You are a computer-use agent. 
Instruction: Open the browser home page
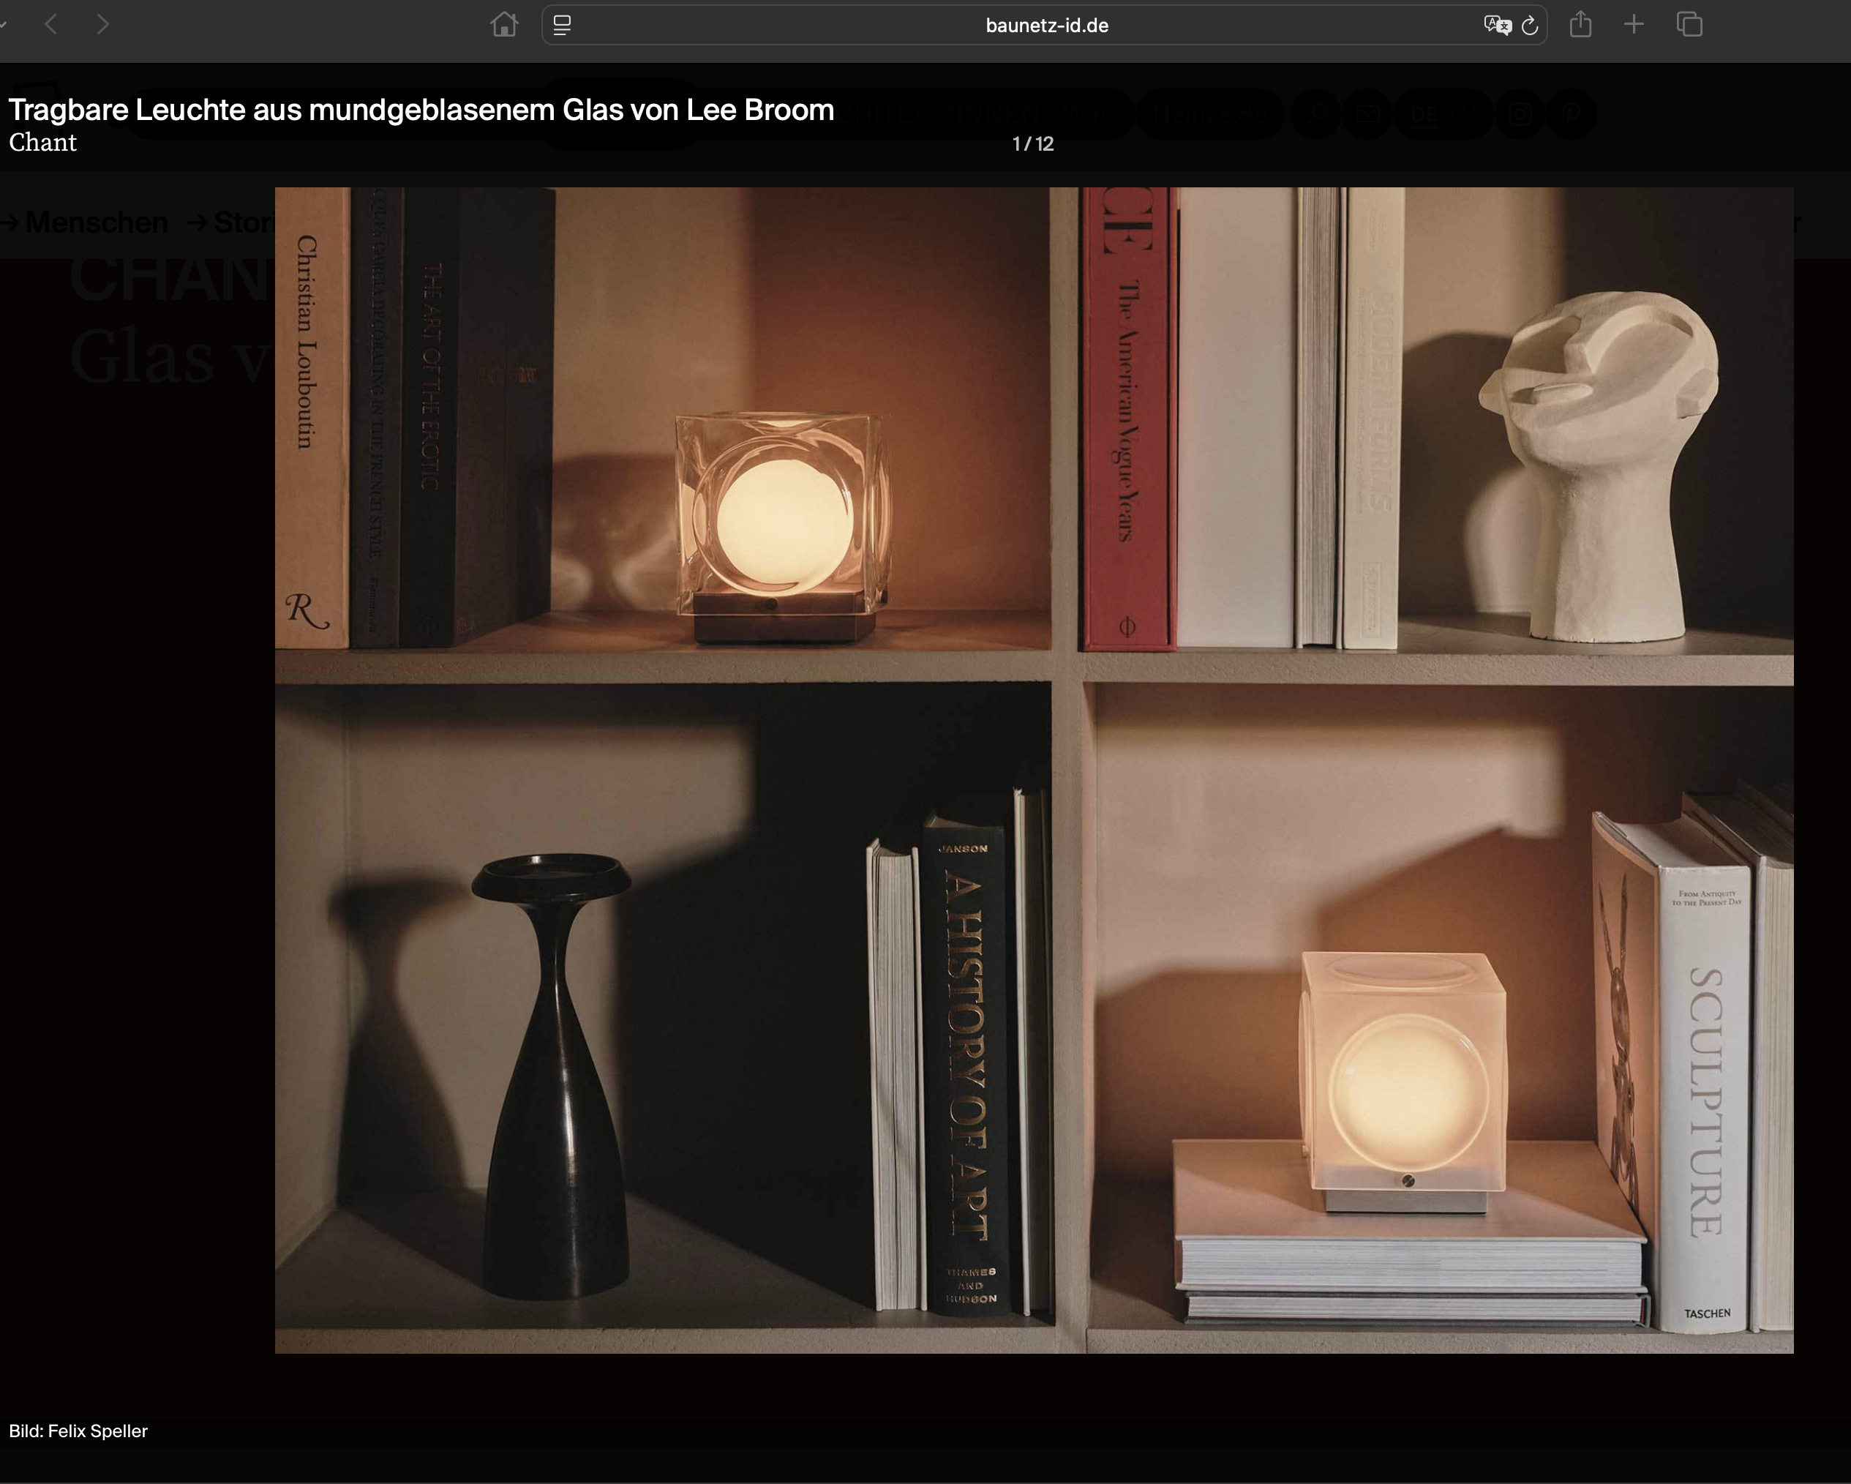click(x=504, y=25)
